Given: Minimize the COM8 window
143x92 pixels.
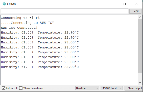Looking at the screenshot, I should (x=112, y=4).
